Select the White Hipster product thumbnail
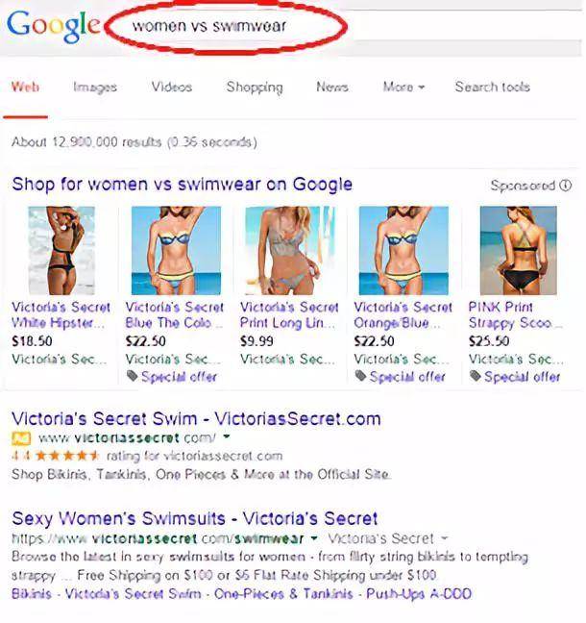The height and width of the screenshot is (623, 586). click(61, 250)
